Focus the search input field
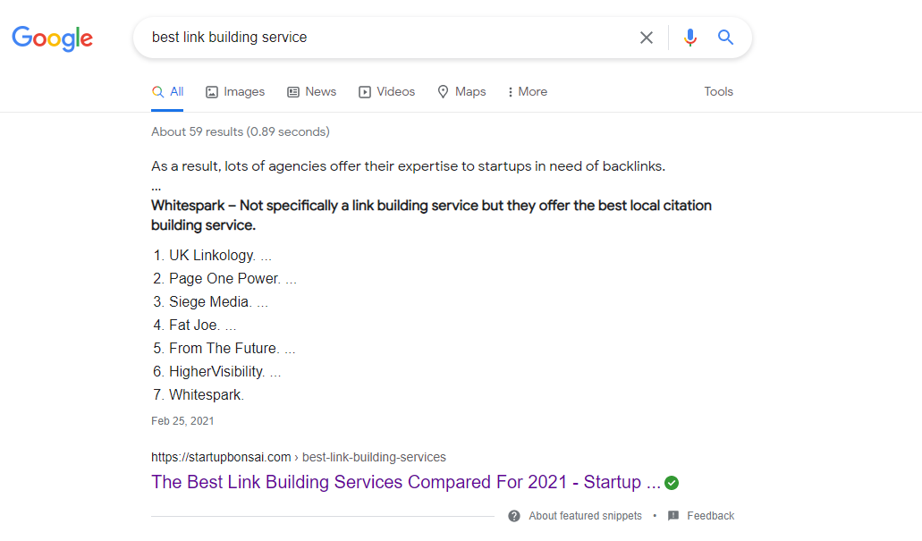 [385, 38]
